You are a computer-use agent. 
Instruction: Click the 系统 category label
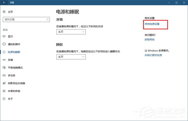click(5, 30)
